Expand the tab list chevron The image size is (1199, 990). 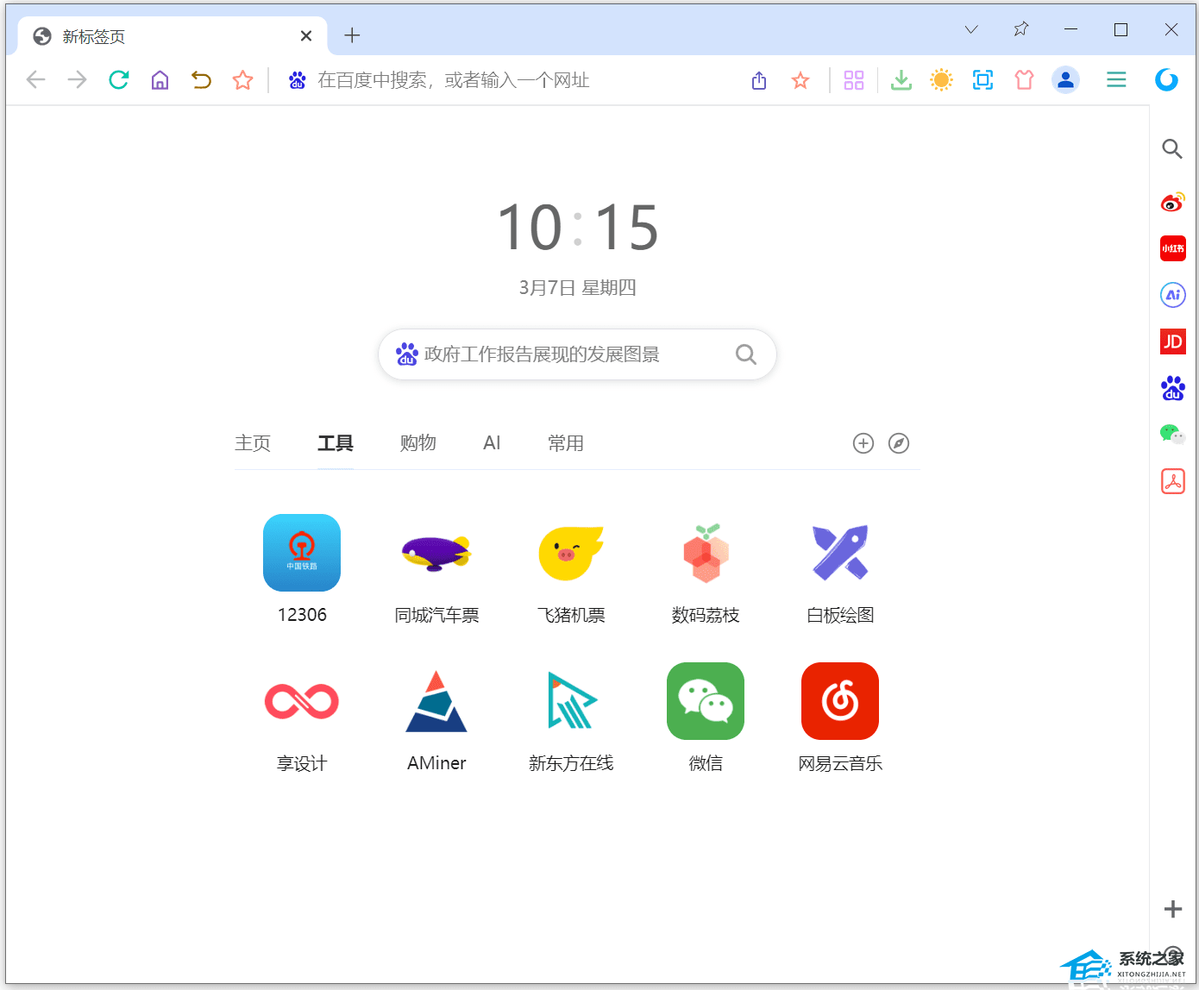(971, 29)
